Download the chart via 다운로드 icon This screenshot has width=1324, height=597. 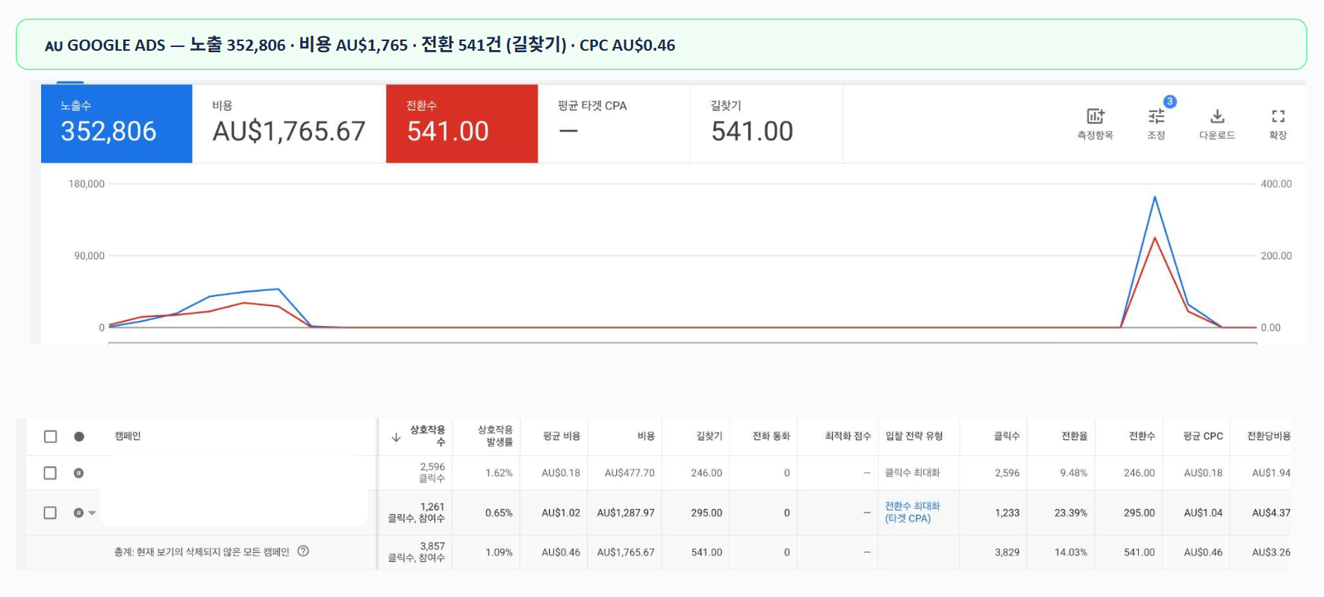coord(1217,117)
